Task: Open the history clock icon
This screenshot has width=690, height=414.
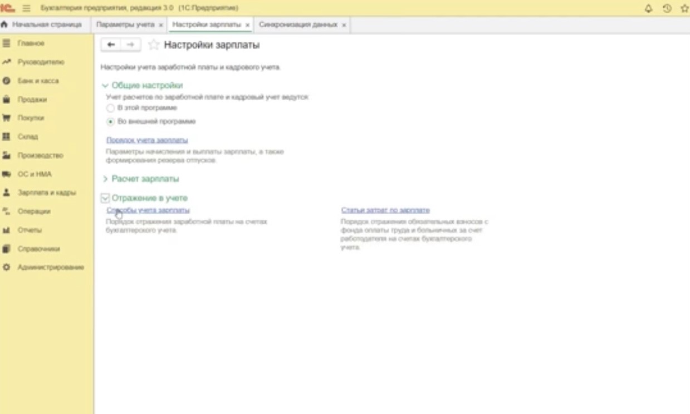Action: click(667, 8)
